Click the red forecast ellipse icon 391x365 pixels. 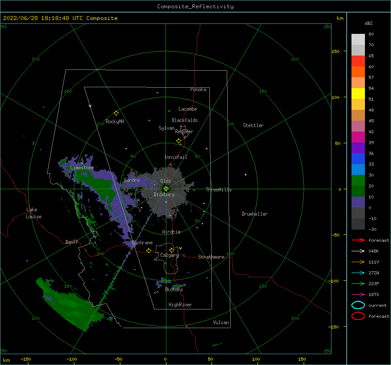pyautogui.click(x=358, y=316)
